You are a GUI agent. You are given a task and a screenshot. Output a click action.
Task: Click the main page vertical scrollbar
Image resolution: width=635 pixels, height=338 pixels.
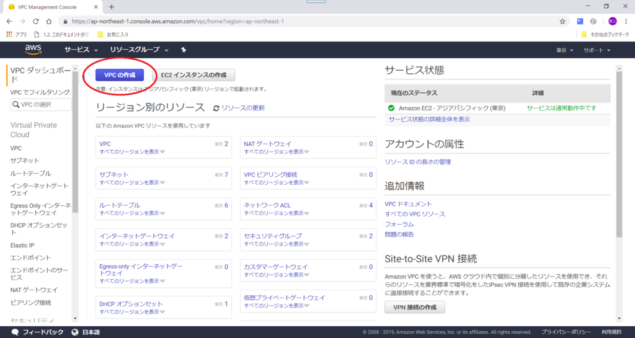[x=619, y=154]
